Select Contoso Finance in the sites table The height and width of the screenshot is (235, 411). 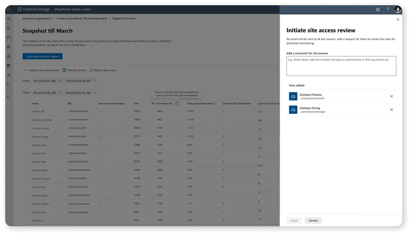41,128
